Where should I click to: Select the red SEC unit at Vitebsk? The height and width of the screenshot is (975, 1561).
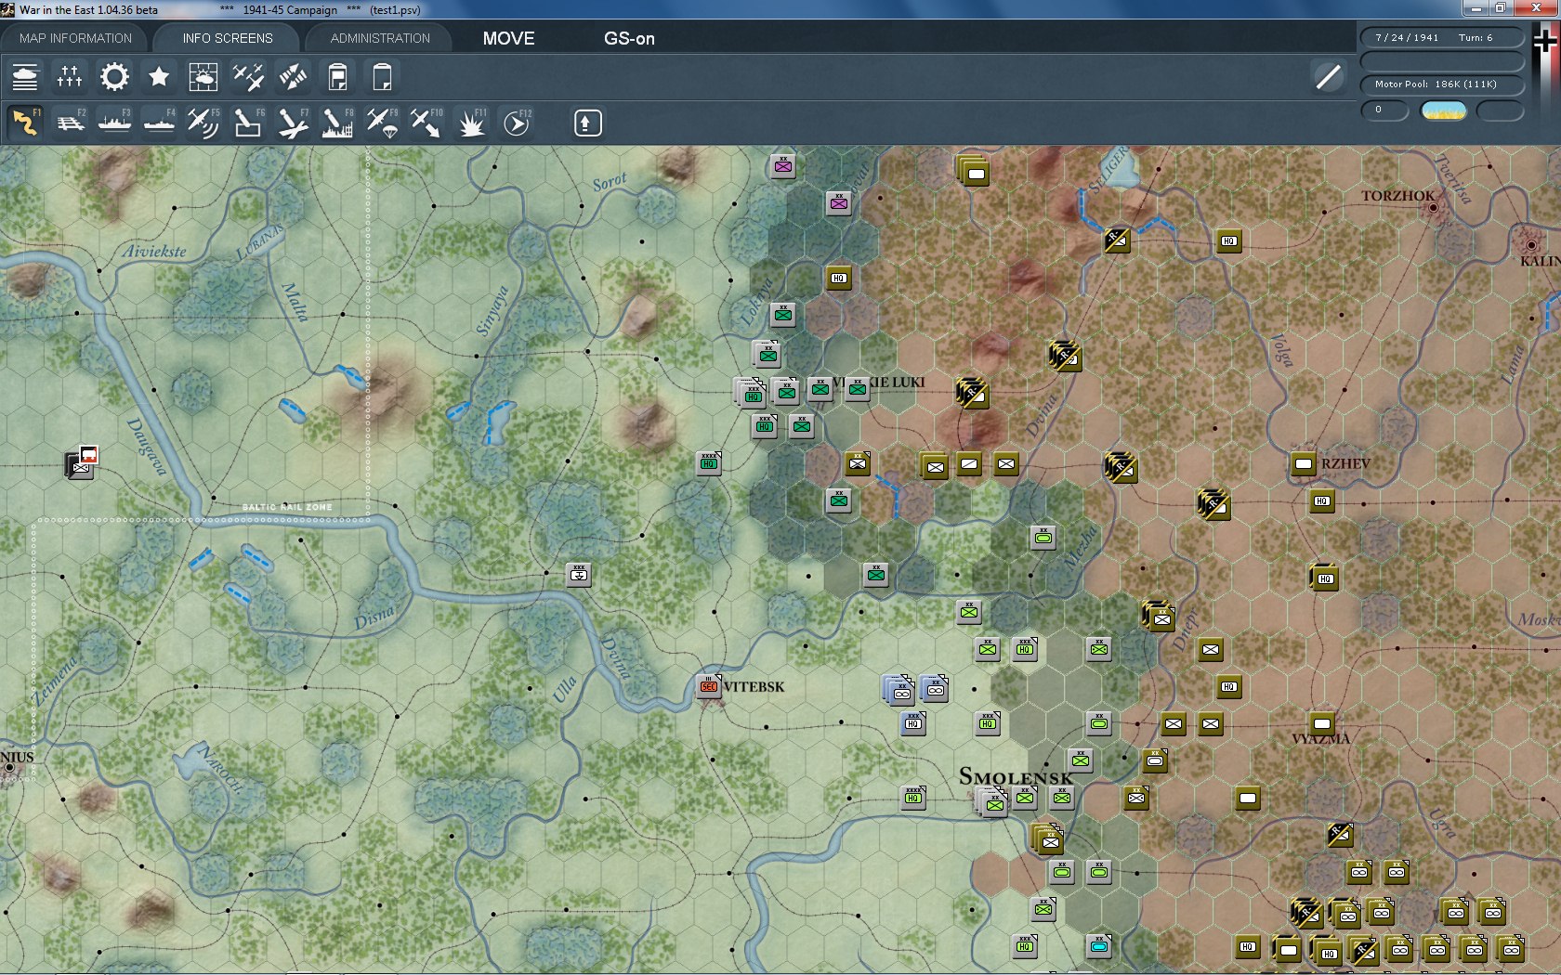[x=709, y=686]
